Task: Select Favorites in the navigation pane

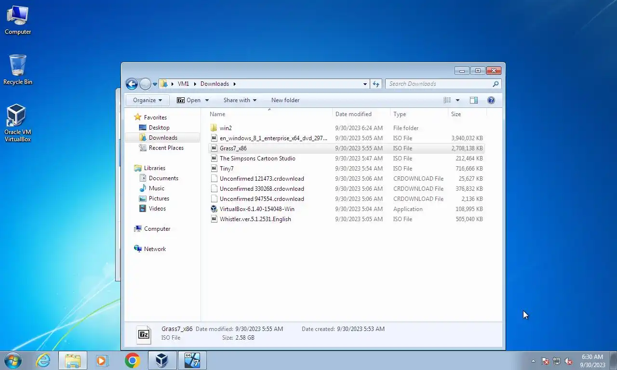Action: [x=155, y=118]
